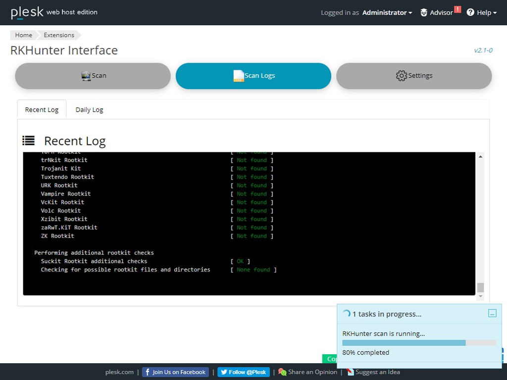Viewport: 507px width, 380px height.
Task: Click the green 'OK' result
Action: pyautogui.click(x=240, y=261)
